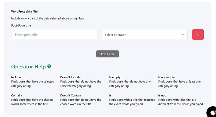Click the green Operator Help question mark icon
This screenshot has height=117, width=216.
pyautogui.click(x=49, y=66)
